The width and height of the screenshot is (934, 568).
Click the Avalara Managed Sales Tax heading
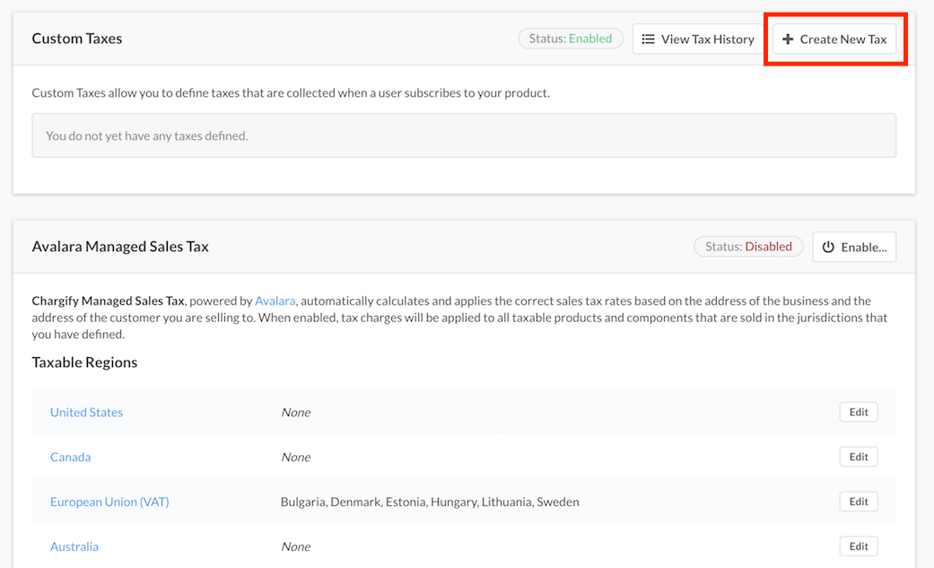click(x=120, y=246)
